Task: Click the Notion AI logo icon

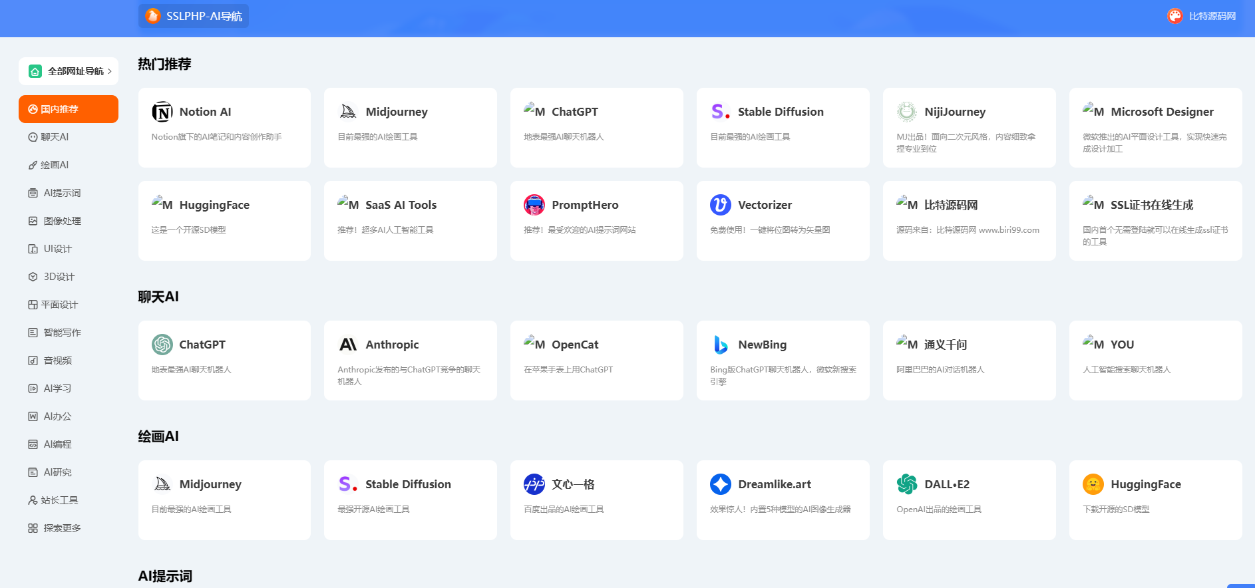Action: [x=162, y=112]
